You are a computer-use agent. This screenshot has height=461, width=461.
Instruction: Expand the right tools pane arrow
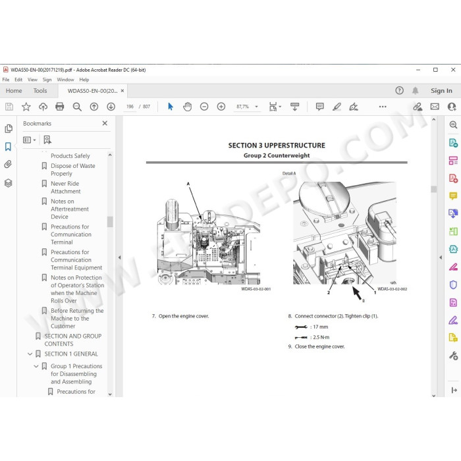tap(454, 390)
